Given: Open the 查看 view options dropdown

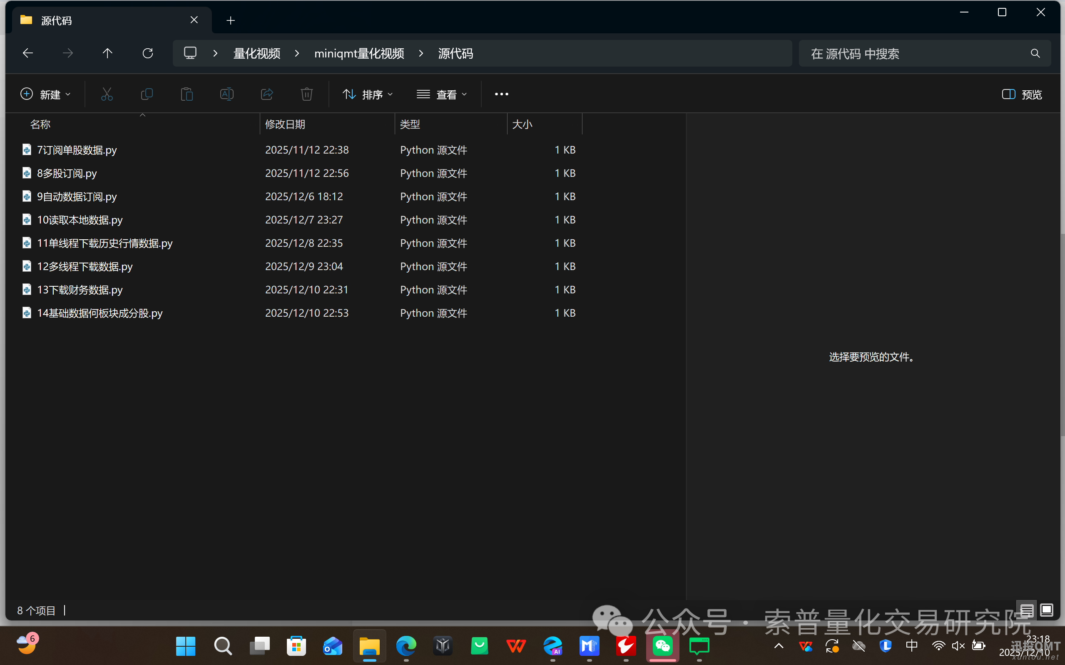Looking at the screenshot, I should click(442, 94).
